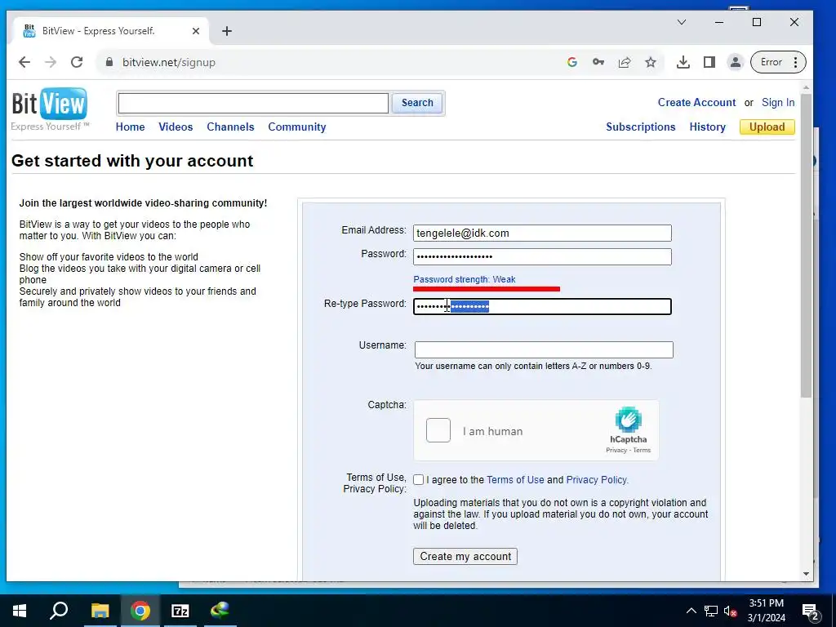Open the Channels menu item
The height and width of the screenshot is (627, 836).
pos(230,127)
